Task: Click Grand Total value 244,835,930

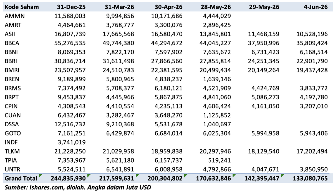Action: pos(69,178)
